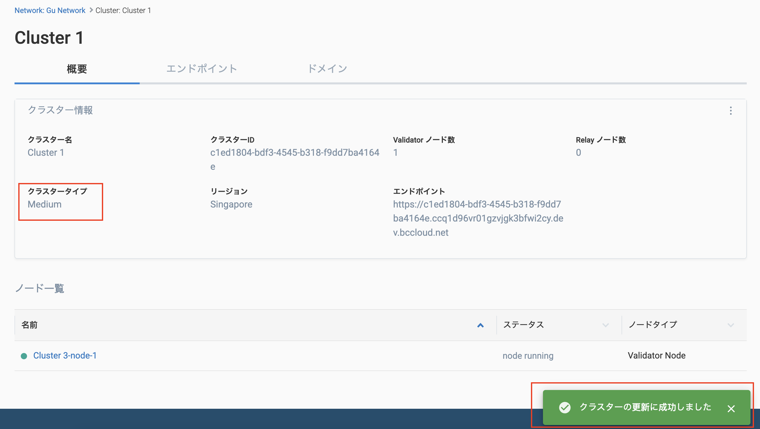Image resolution: width=760 pixels, height=429 pixels.
Task: Switch to the エンドポイント tab
Action: (x=202, y=69)
